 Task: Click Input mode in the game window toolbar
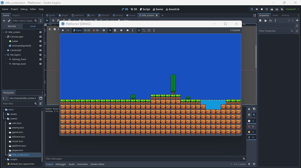(x=77, y=30)
